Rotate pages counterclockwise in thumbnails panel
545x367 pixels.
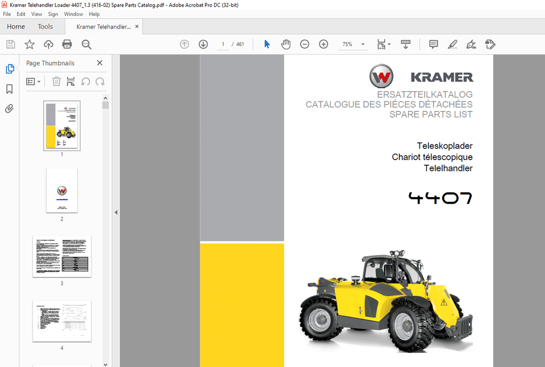[85, 81]
